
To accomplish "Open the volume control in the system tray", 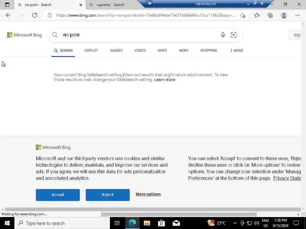I will coord(257,223).
